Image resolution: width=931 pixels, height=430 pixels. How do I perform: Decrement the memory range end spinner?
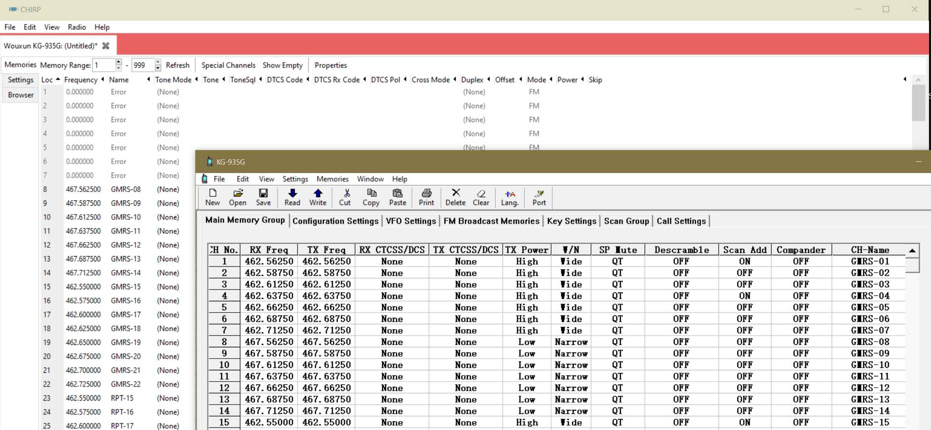pyautogui.click(x=158, y=68)
